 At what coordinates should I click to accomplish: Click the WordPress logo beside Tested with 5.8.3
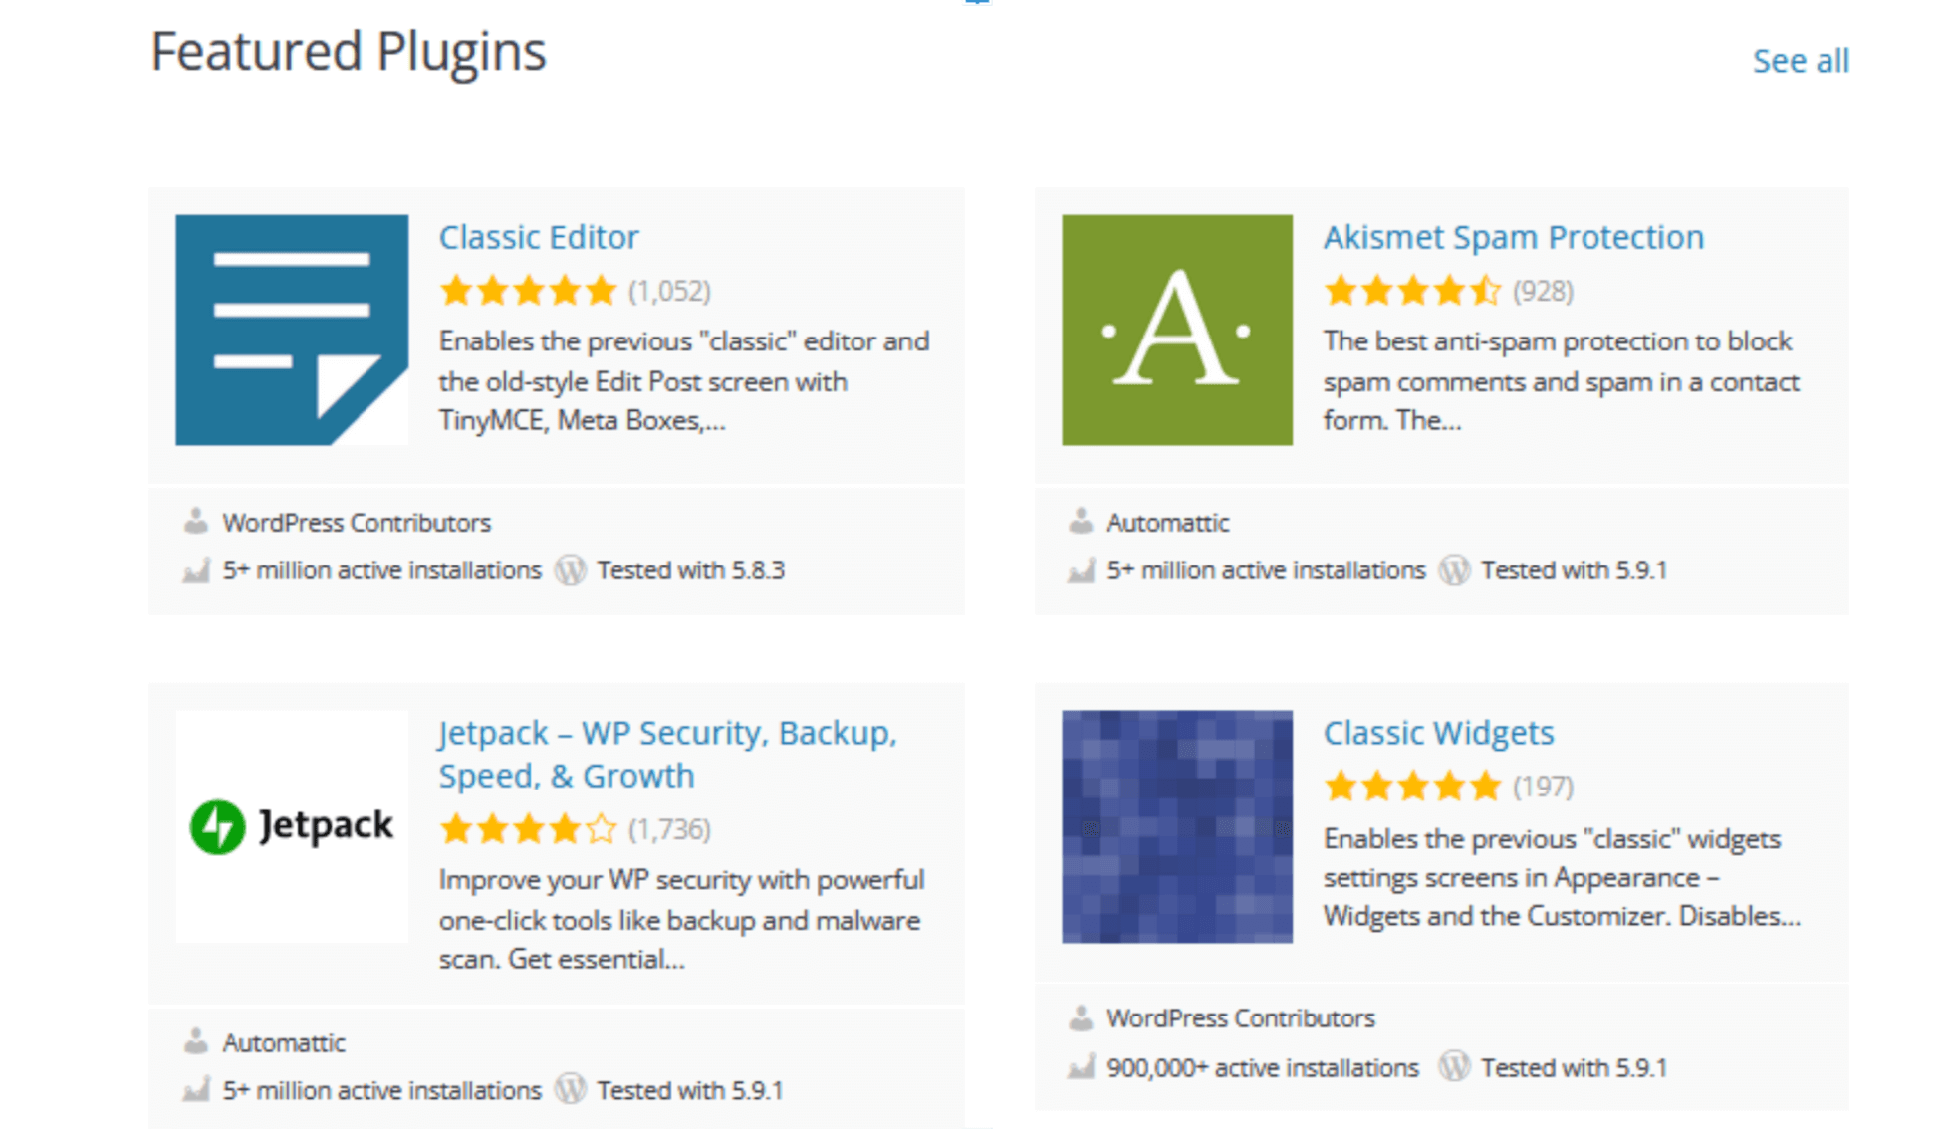(571, 569)
